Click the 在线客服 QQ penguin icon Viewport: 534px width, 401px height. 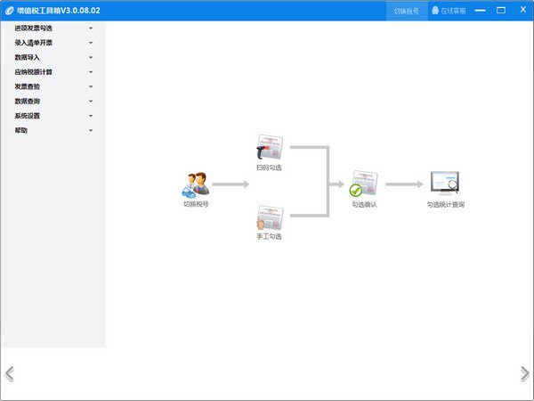[x=435, y=11]
